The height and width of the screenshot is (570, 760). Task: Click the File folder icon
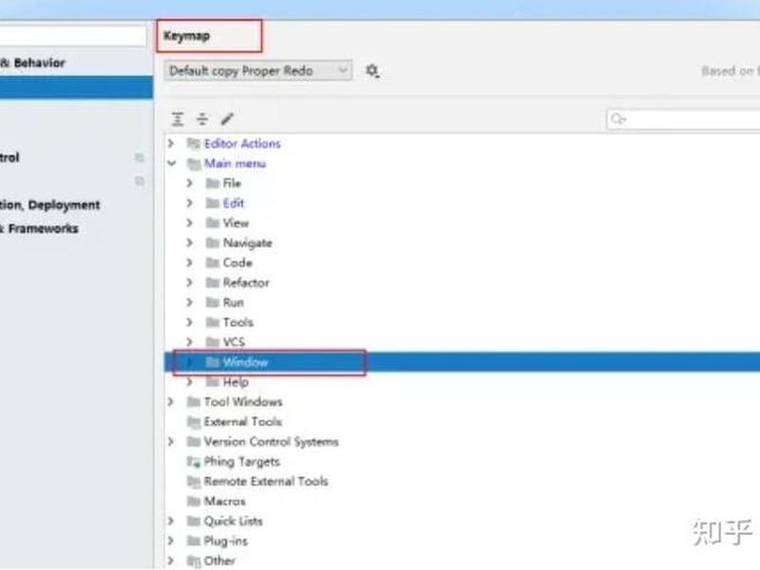pos(212,183)
